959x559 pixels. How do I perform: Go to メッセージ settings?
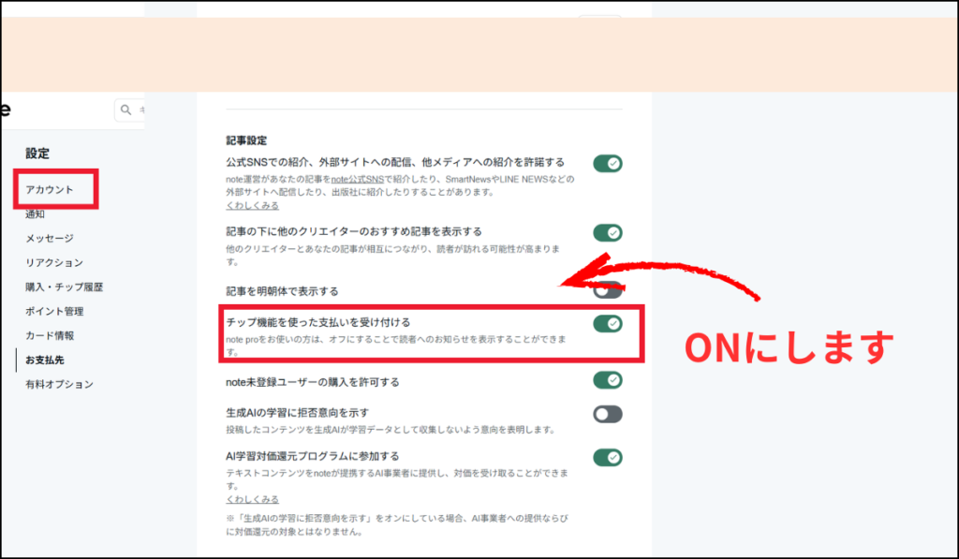click(50, 239)
